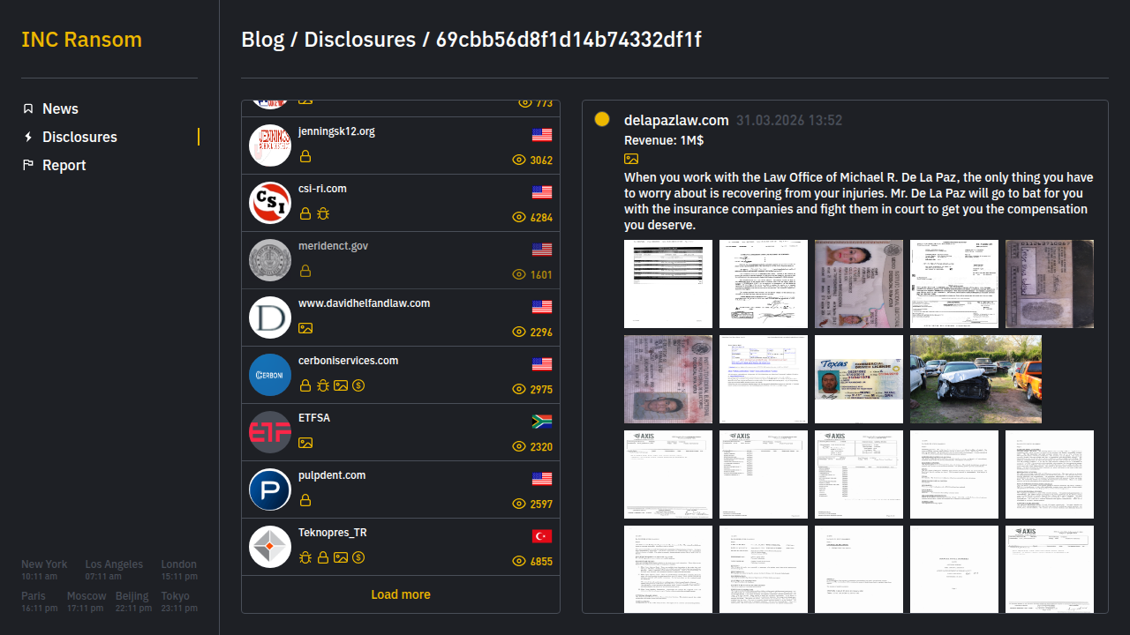Click the eye view counter for meridenct.gov
Viewport: 1130px width, 635px height.
point(532,274)
